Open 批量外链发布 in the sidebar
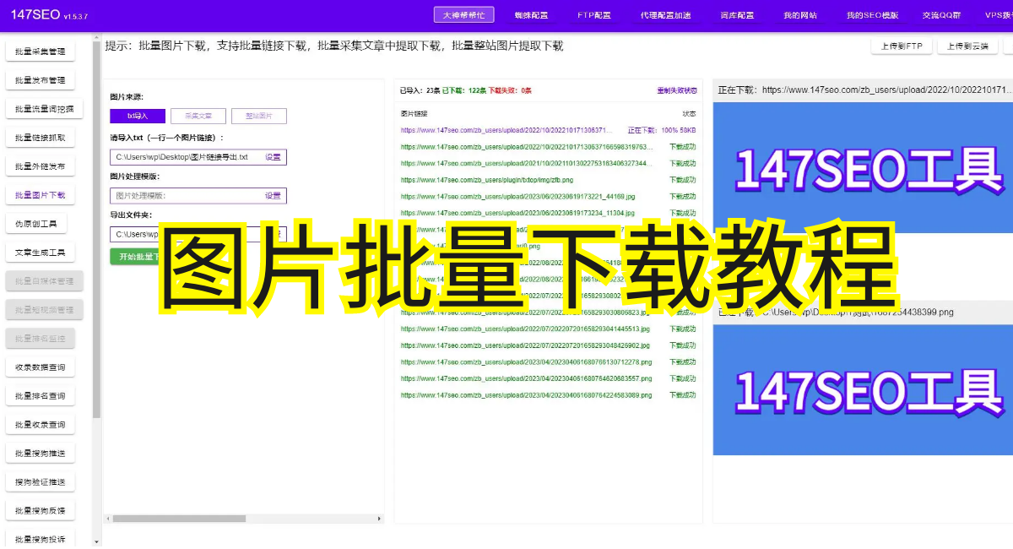1013x549 pixels. pyautogui.click(x=40, y=167)
